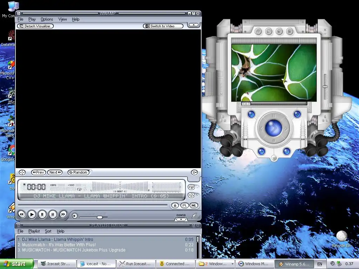Screen dimensions: 359x269
Task: Switch to Icecast Str... taskbar window
Action: [56, 264]
